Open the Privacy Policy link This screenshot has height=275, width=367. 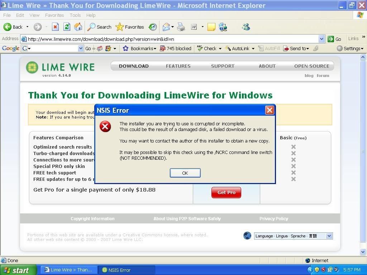click(273, 219)
